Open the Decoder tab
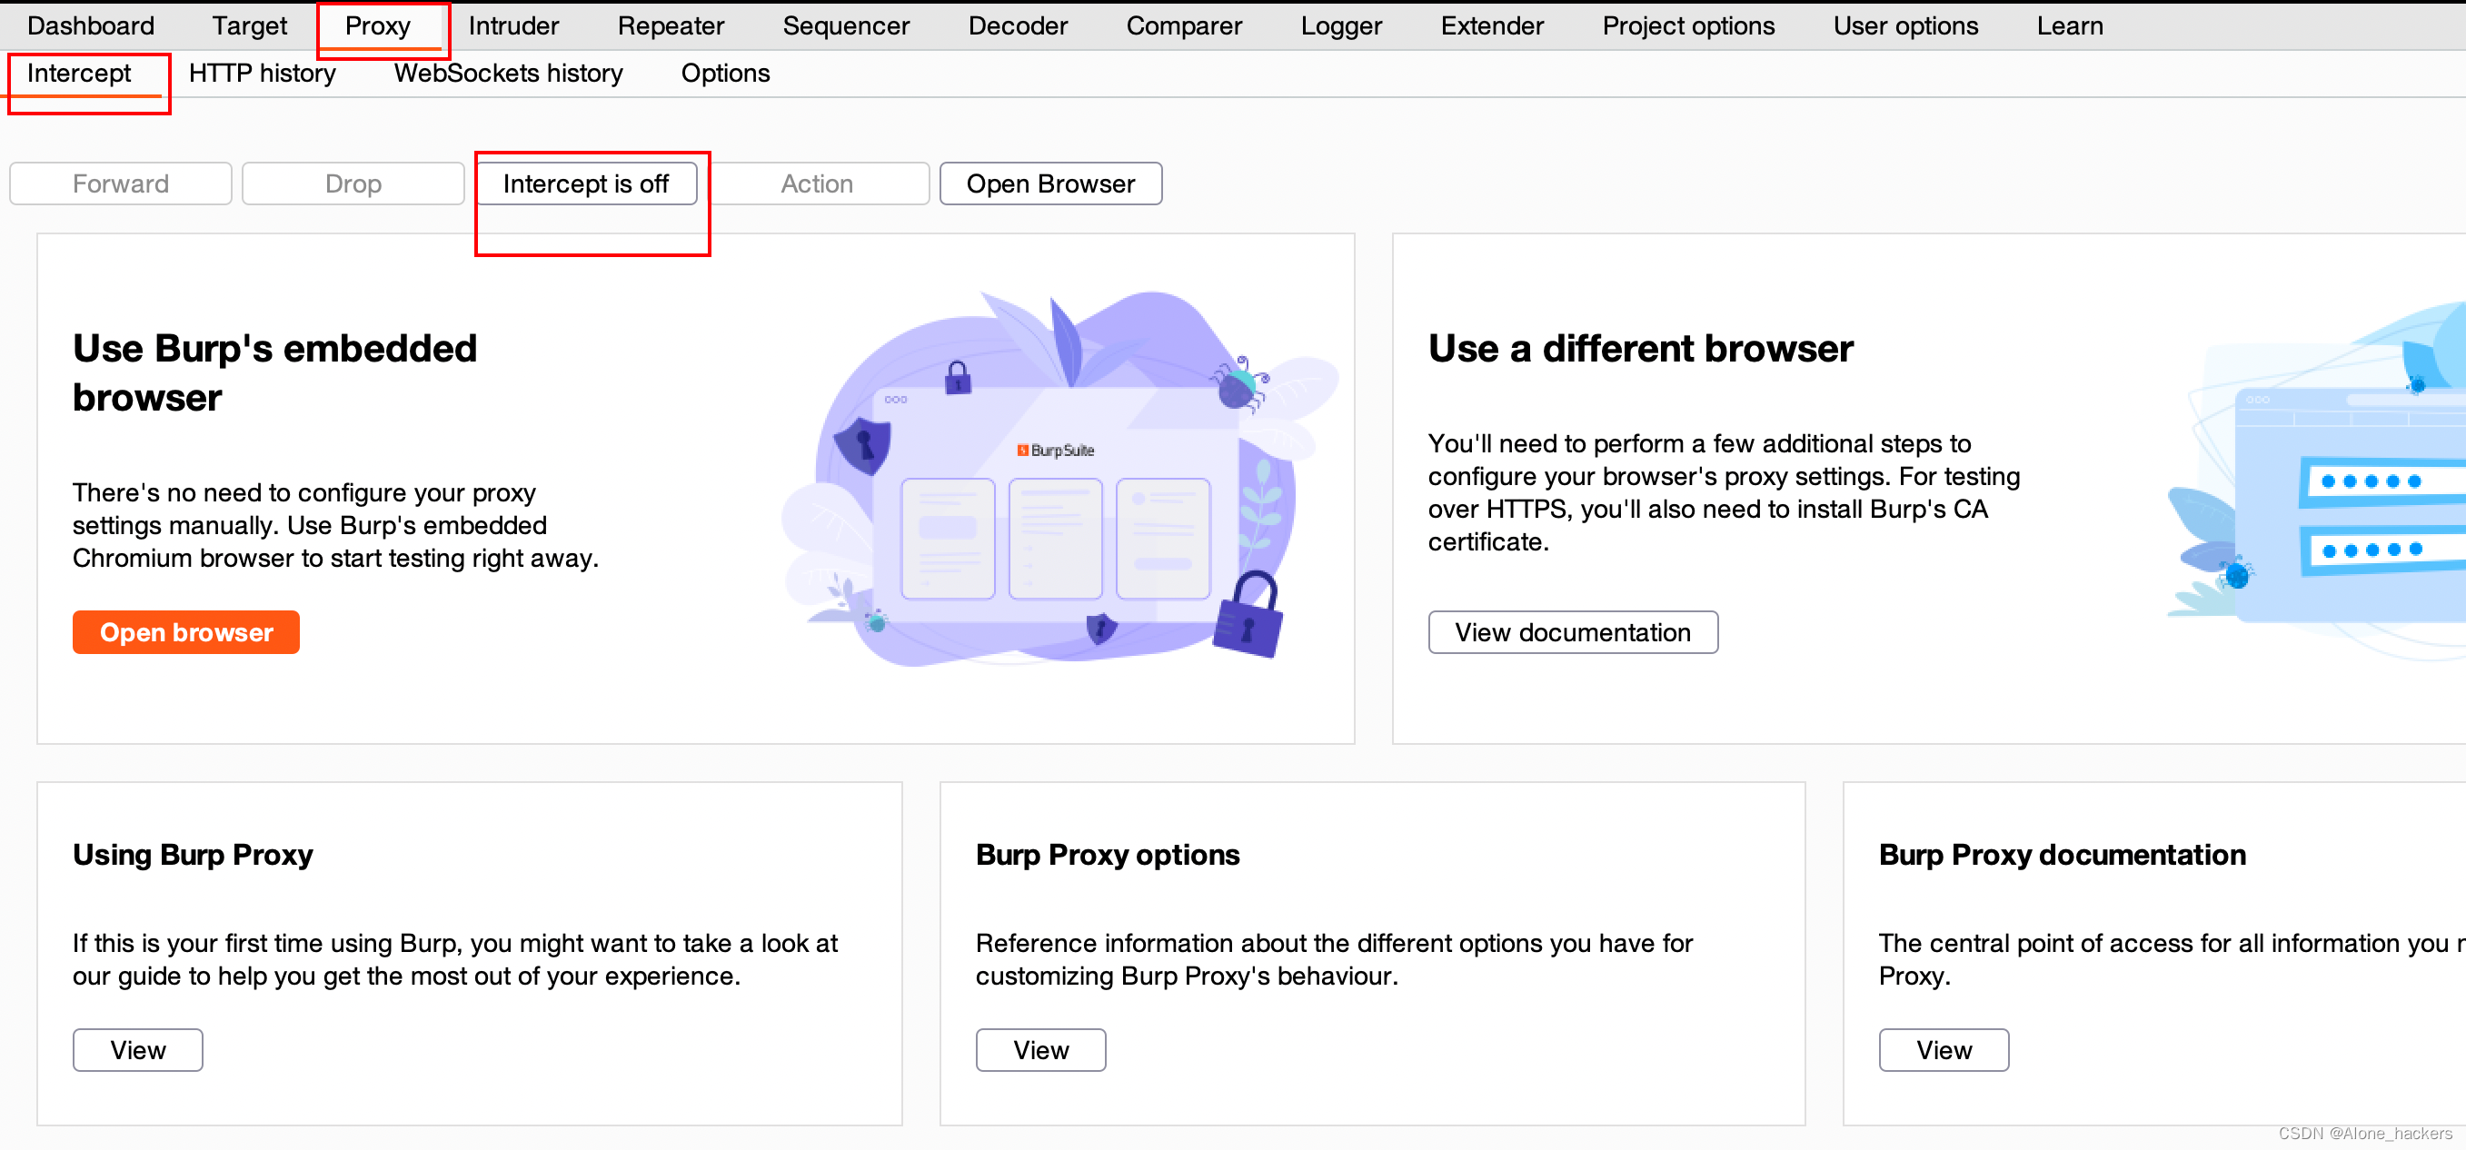2466x1150 pixels. pyautogui.click(x=1018, y=25)
